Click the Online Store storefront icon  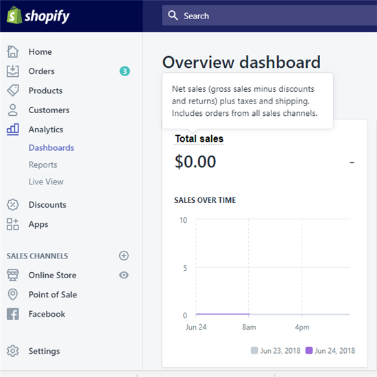(13, 275)
